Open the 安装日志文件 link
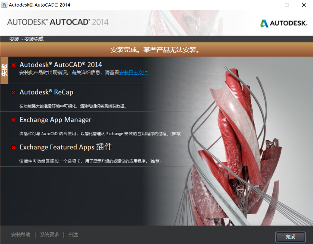 click(133, 73)
